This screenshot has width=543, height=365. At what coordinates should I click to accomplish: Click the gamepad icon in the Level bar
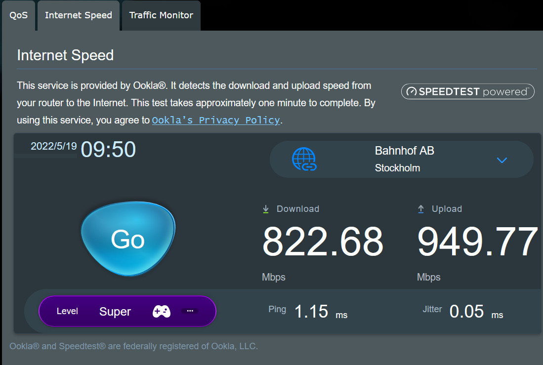click(x=161, y=311)
